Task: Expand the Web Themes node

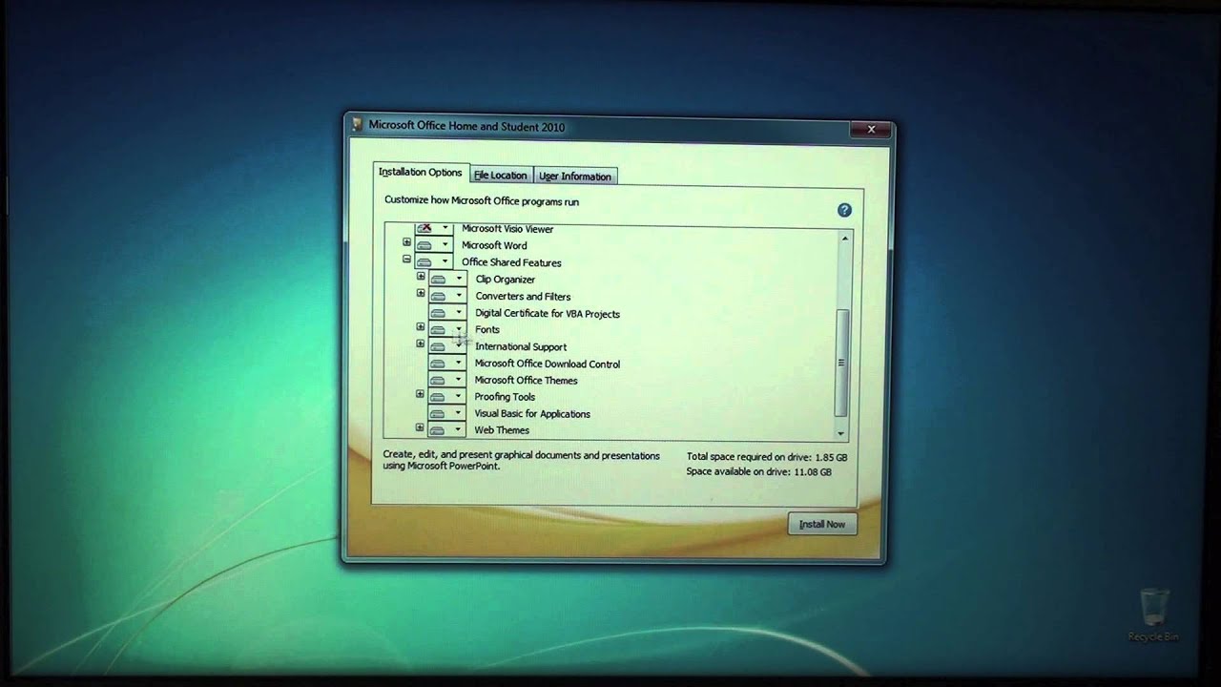Action: [421, 427]
